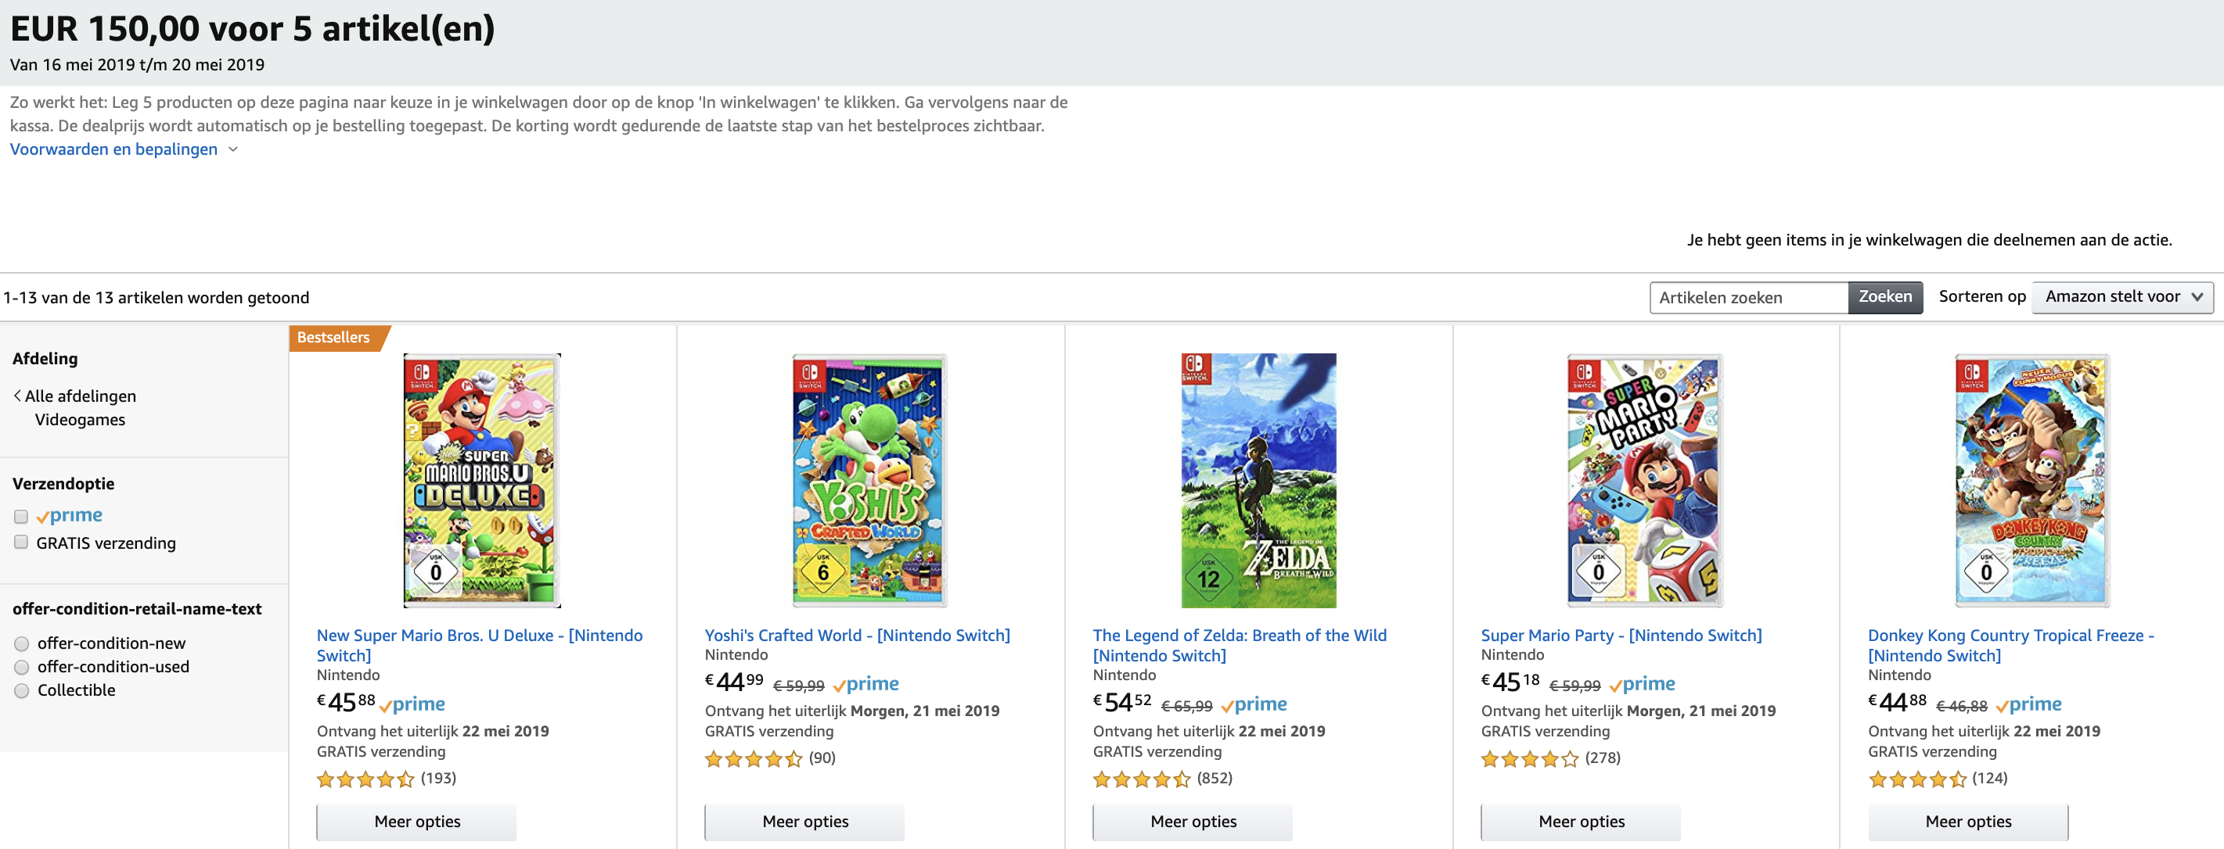
Task: Click the Bestsellers badge on first product
Action: coord(333,338)
